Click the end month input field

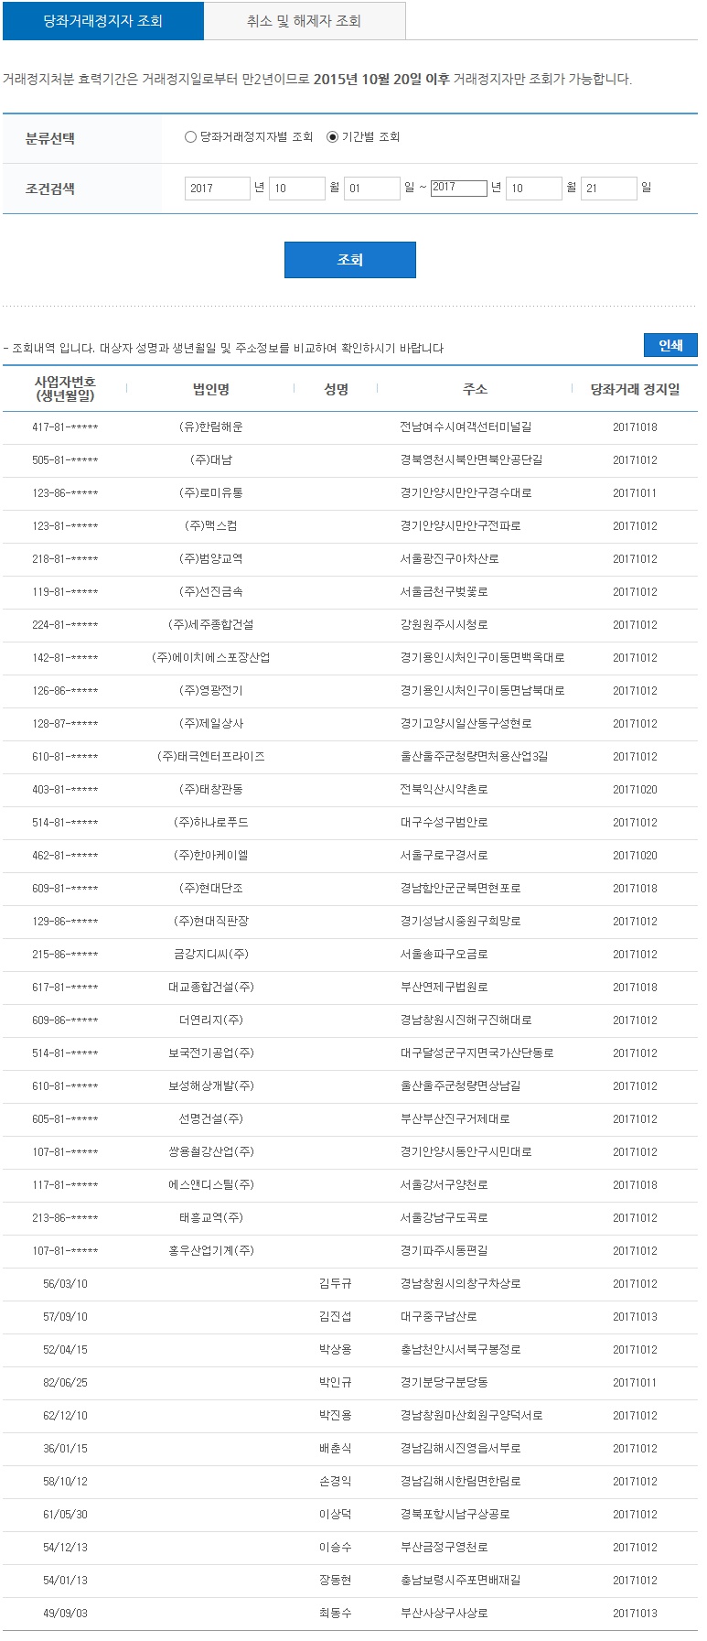(533, 189)
